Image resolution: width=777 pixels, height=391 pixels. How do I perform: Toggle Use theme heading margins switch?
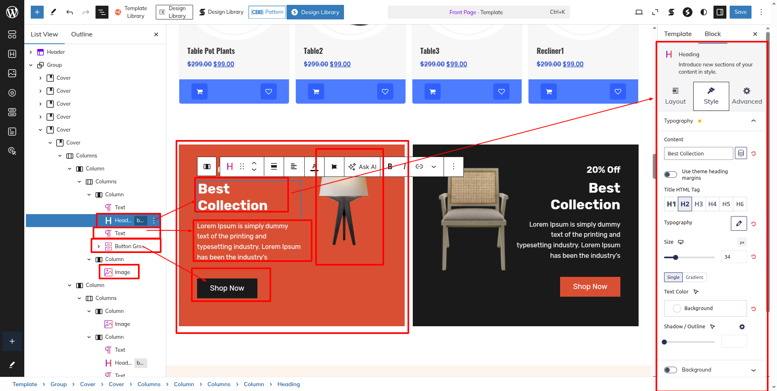[671, 174]
